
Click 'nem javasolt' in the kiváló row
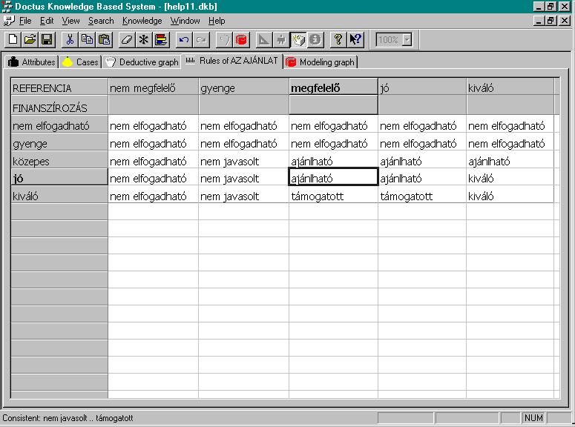244,196
